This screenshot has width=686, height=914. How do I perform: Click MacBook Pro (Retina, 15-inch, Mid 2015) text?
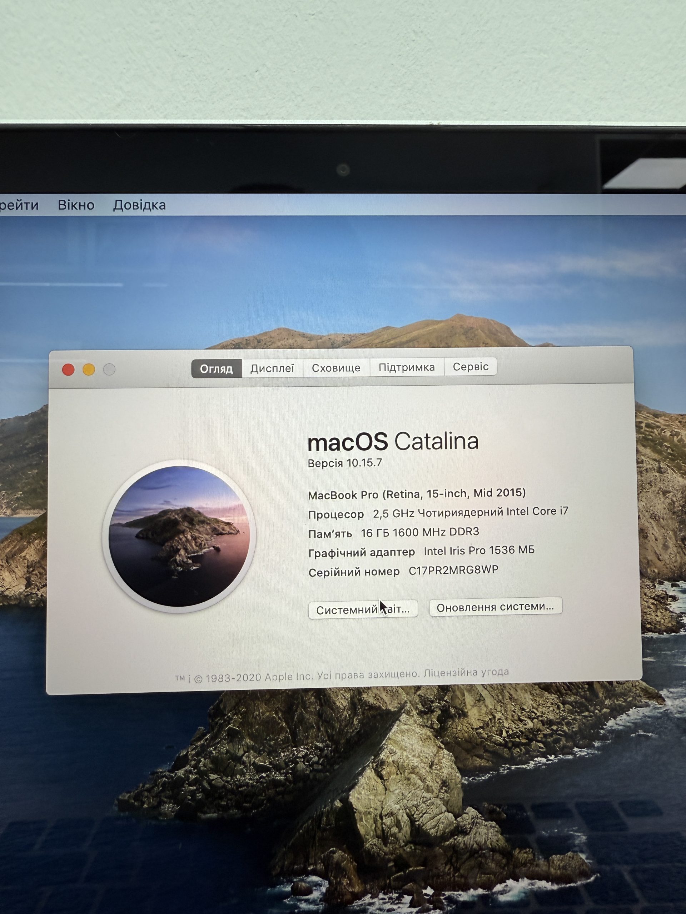pos(417,493)
